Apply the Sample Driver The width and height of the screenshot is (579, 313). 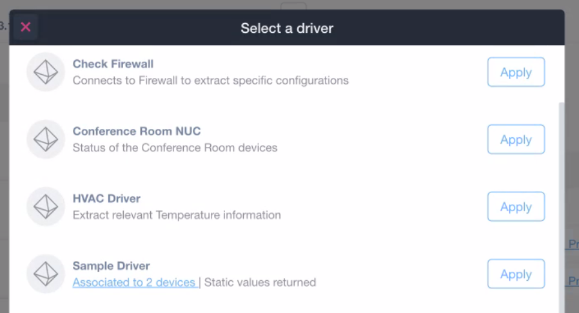[x=516, y=274]
